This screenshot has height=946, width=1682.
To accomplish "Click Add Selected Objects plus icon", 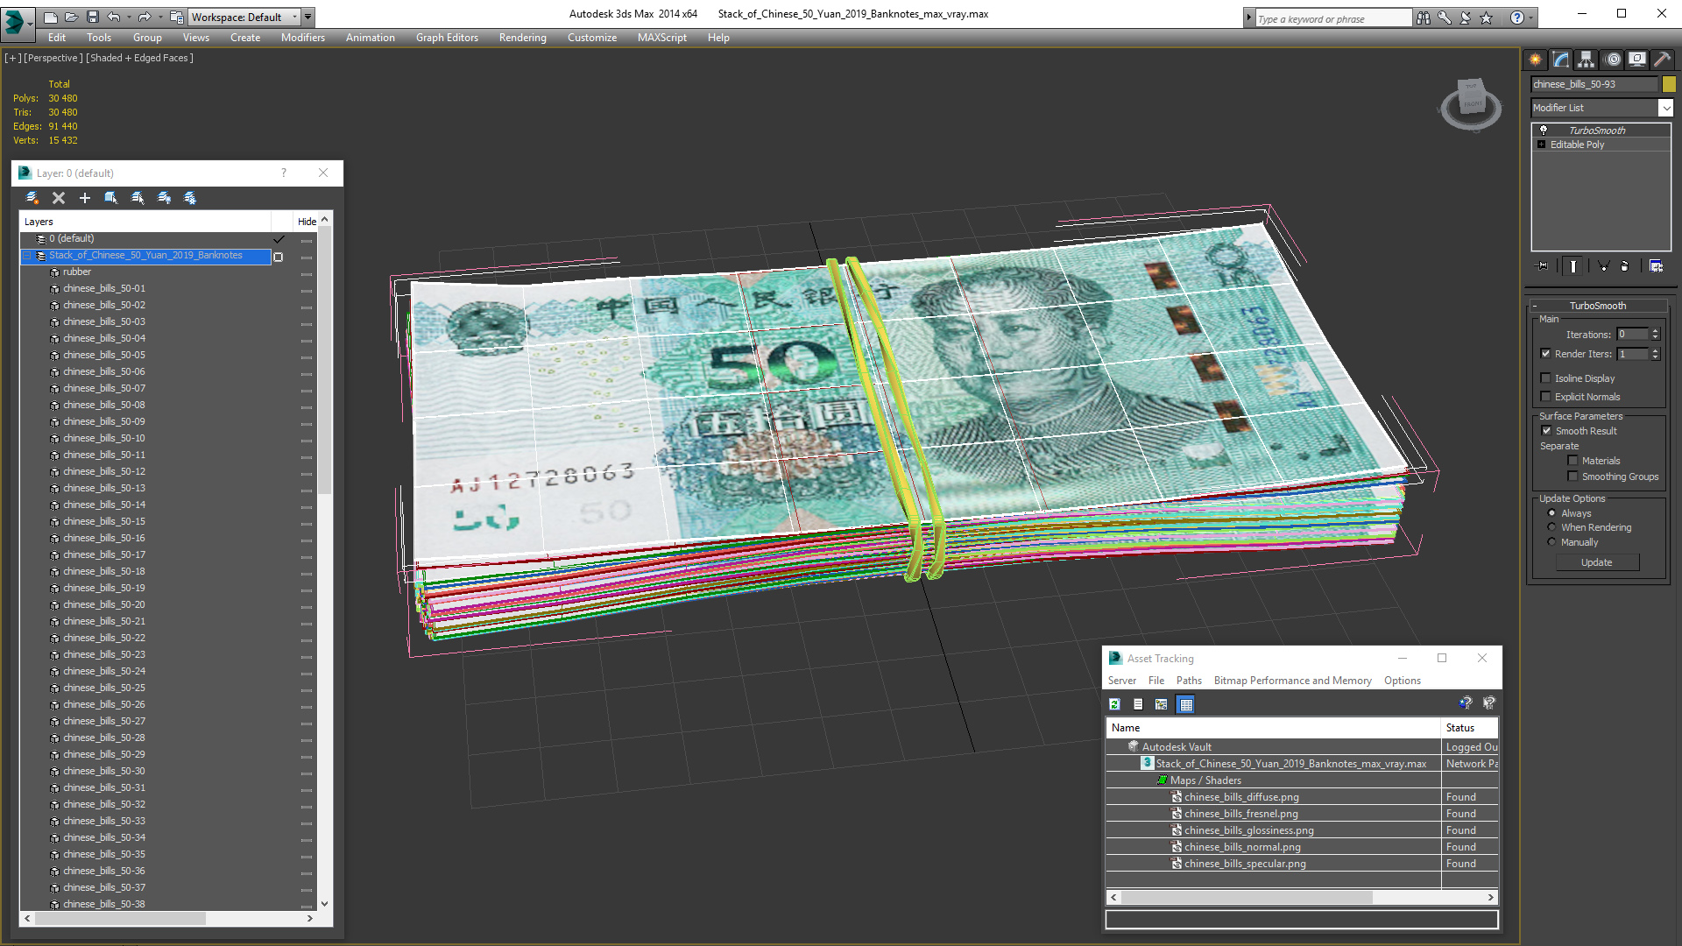I will [85, 198].
